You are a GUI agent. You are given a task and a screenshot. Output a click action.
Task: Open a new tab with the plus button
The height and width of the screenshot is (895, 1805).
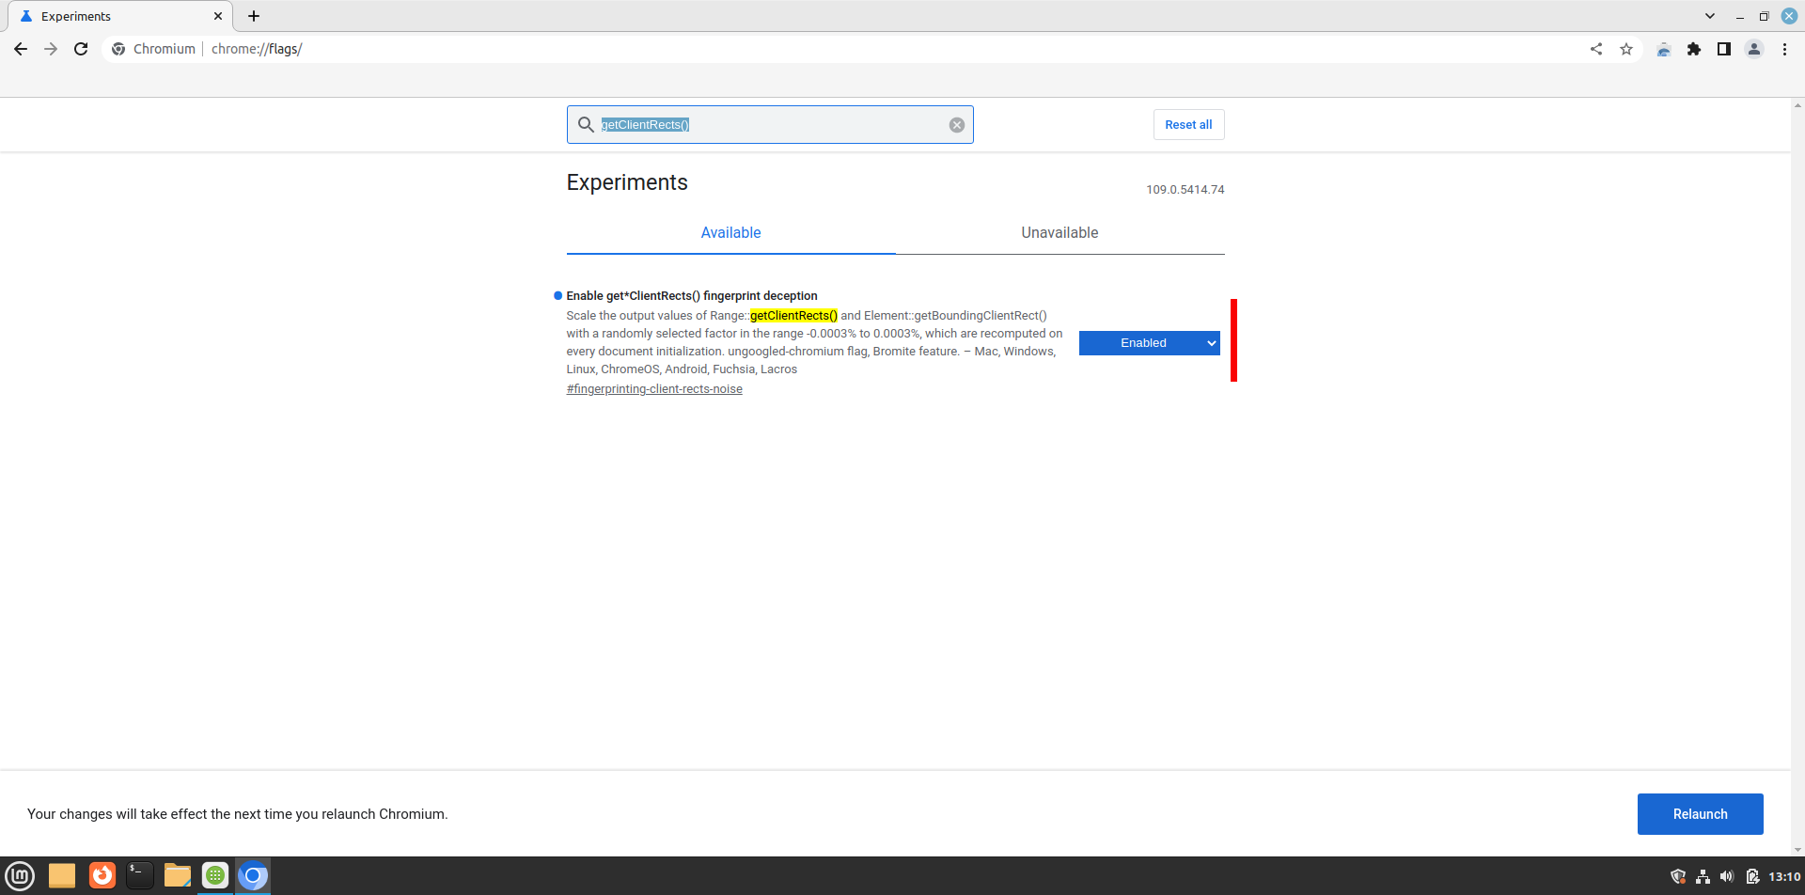254,16
